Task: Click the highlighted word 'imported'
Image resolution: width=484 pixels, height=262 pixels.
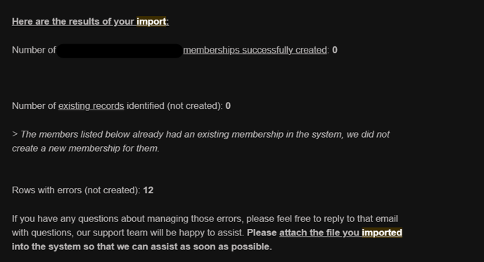Action: click(x=382, y=232)
